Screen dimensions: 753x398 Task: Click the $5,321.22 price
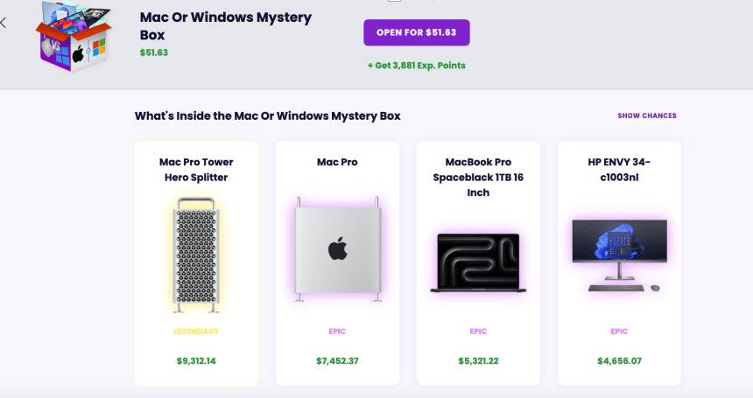(x=478, y=361)
